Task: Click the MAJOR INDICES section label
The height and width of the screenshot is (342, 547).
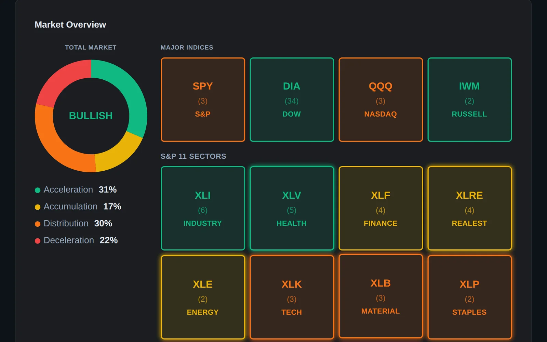Action: point(187,48)
